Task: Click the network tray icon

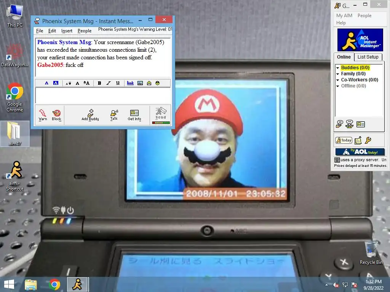Action: 345,285
